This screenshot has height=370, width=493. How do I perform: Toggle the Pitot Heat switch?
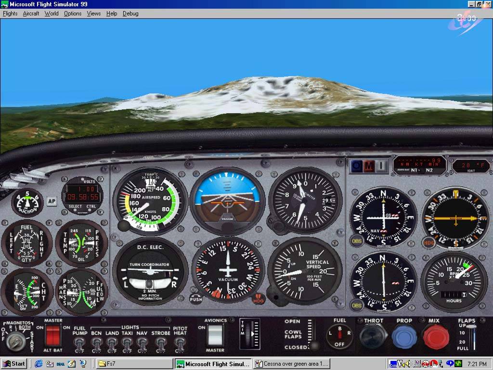click(x=180, y=344)
